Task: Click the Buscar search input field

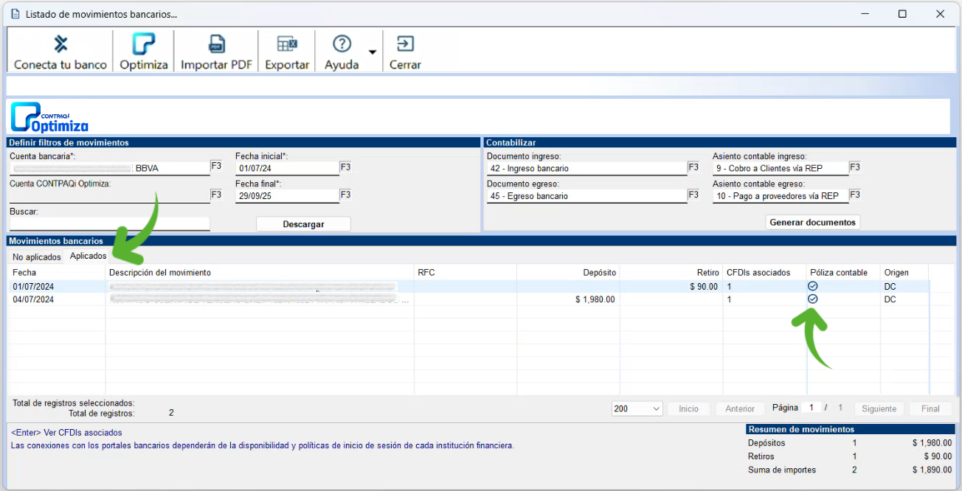Action: point(109,223)
